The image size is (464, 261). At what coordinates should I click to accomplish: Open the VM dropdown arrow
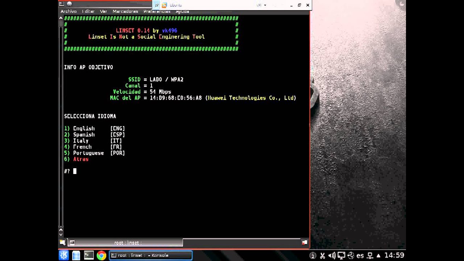(265, 5)
